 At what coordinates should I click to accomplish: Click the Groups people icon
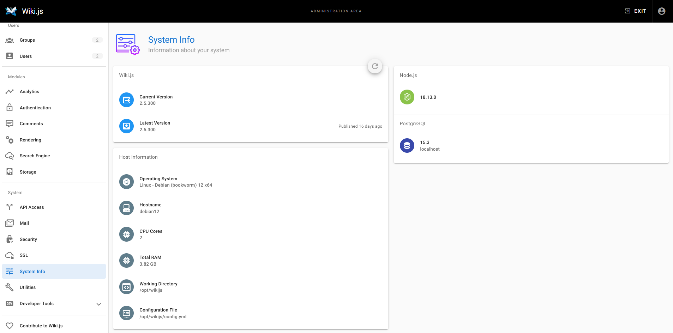10,40
